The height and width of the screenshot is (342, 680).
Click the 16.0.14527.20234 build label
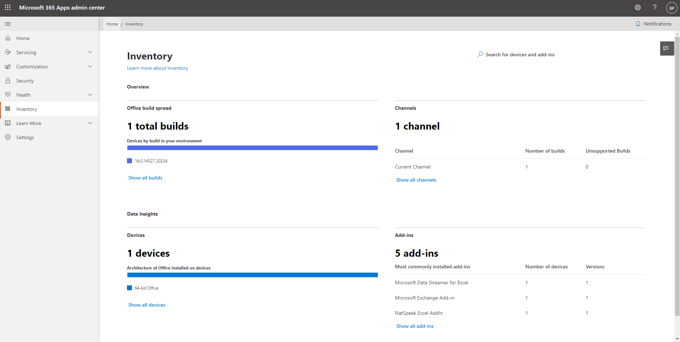151,161
